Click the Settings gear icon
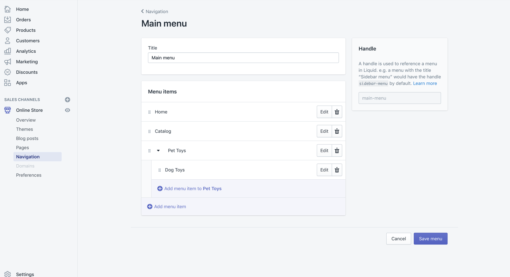Screen dimensions: 510x277 [8, 274]
